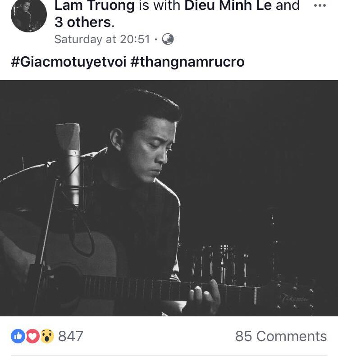Click the 'Saturday at 20:51' timestamp
338x360 pixels.
coord(102,39)
